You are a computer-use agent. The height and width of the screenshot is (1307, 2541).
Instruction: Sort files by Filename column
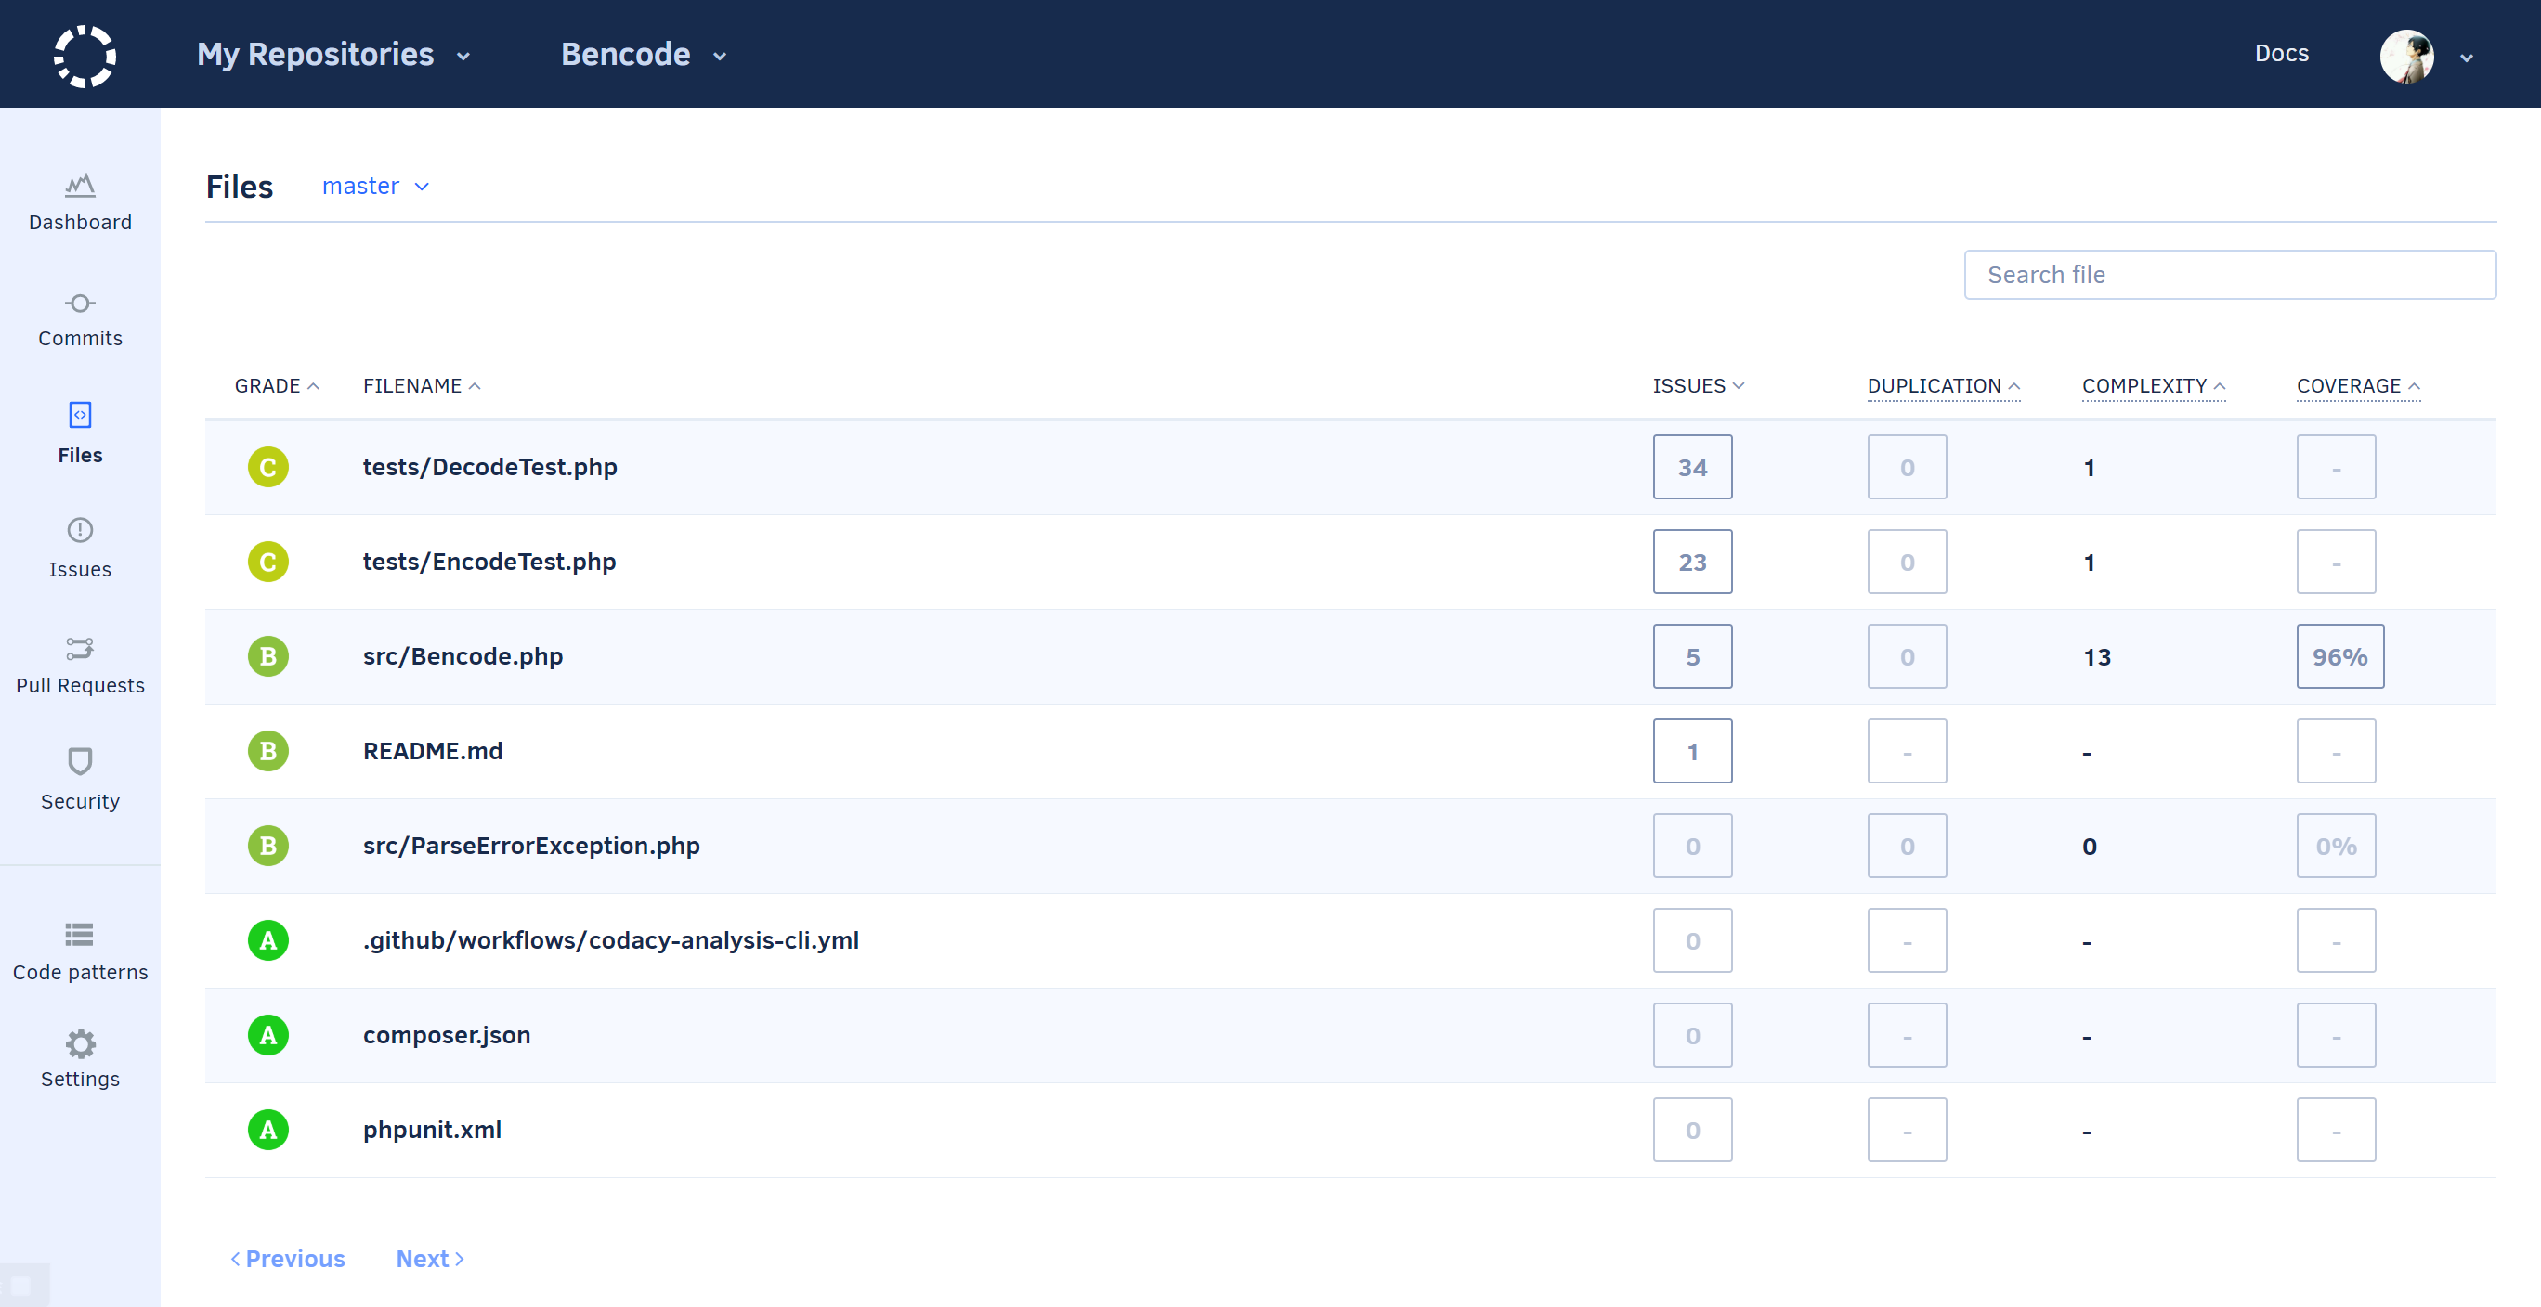pyautogui.click(x=423, y=385)
